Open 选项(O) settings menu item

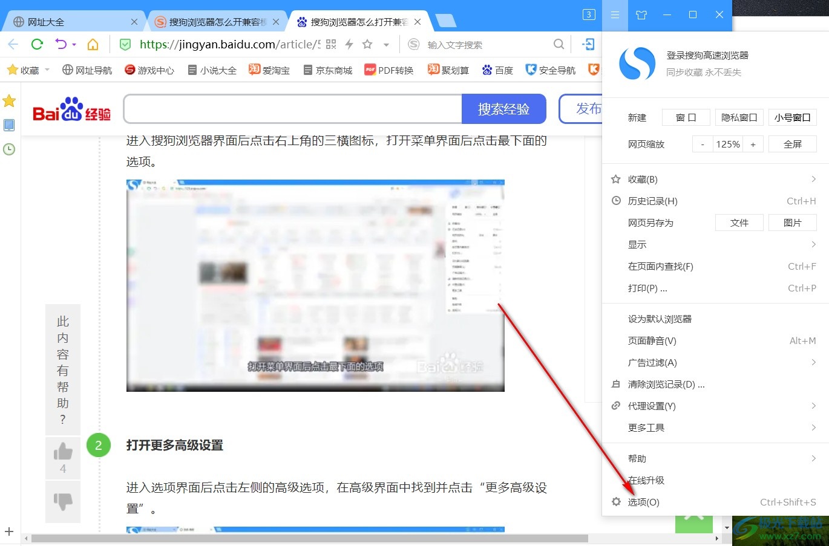[715, 502]
